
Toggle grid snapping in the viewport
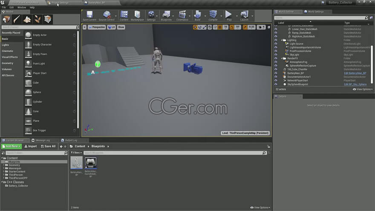click(220, 27)
